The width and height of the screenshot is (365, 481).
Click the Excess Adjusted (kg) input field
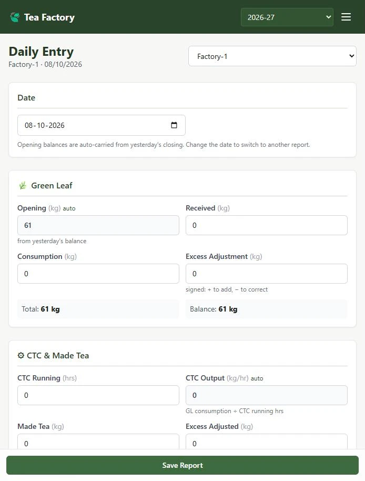[x=266, y=442]
